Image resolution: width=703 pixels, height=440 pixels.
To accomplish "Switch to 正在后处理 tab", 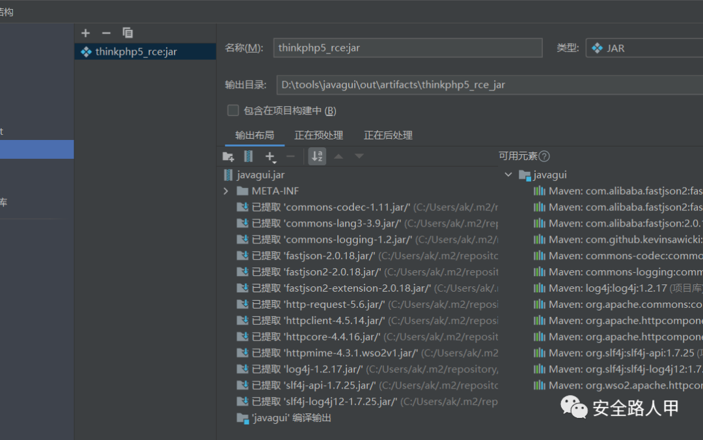I will pyautogui.click(x=388, y=135).
